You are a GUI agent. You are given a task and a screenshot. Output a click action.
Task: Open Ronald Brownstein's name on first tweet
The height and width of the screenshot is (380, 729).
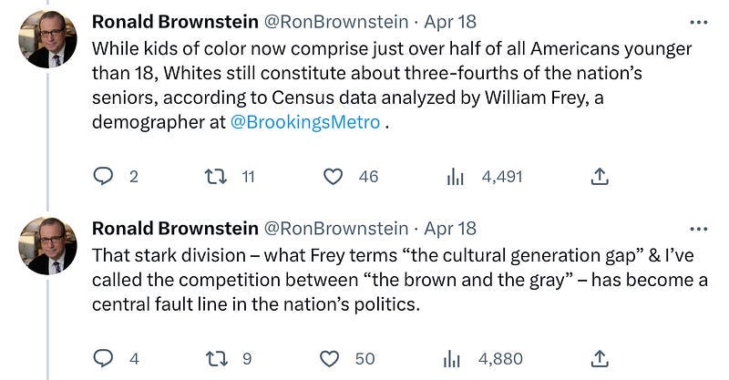[175, 22]
